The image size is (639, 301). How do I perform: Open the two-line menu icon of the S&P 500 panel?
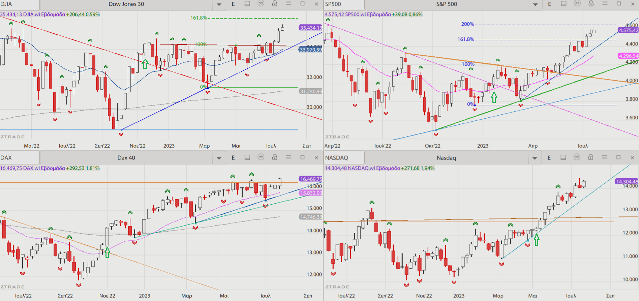605,3
